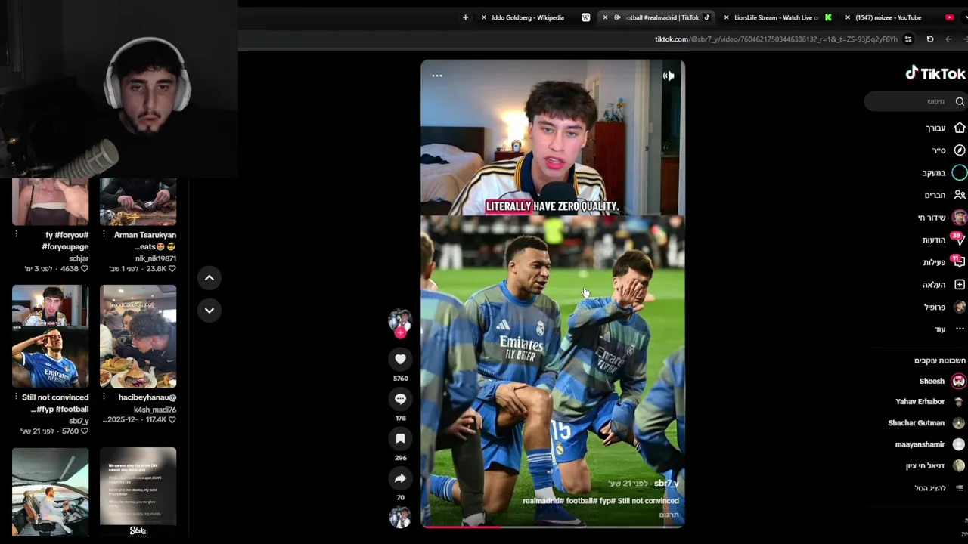This screenshot has height=544, width=968.
Task: Open options dots beside hacibeyhanau
Action: pos(104,397)
